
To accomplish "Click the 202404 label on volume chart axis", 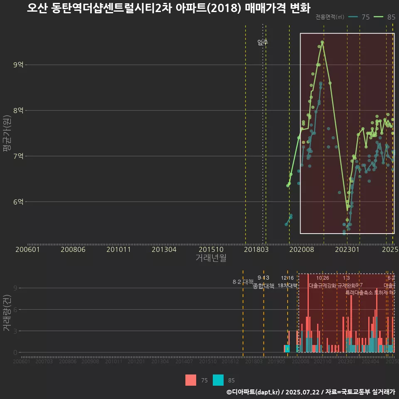I will pyautogui.click(x=370, y=361).
